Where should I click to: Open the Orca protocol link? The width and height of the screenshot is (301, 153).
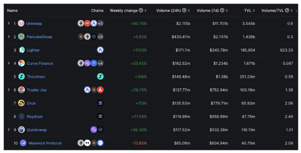click(31, 103)
